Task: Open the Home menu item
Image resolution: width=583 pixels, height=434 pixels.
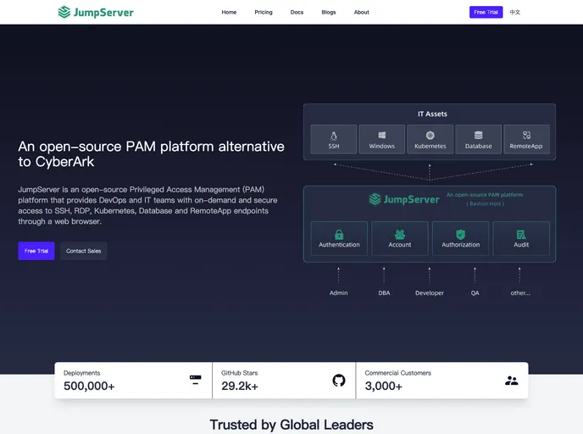Action: 229,13
